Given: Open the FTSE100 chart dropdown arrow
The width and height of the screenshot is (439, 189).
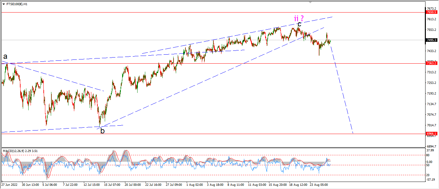Looking at the screenshot, I should click(4, 4).
